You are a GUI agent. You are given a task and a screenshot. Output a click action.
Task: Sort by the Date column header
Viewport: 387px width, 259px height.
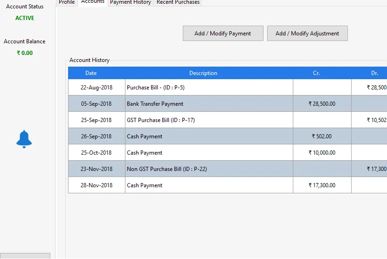coord(91,73)
